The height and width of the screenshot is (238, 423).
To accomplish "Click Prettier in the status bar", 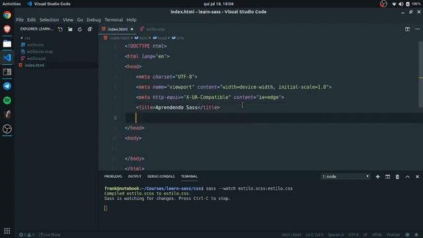I will 394,235.
